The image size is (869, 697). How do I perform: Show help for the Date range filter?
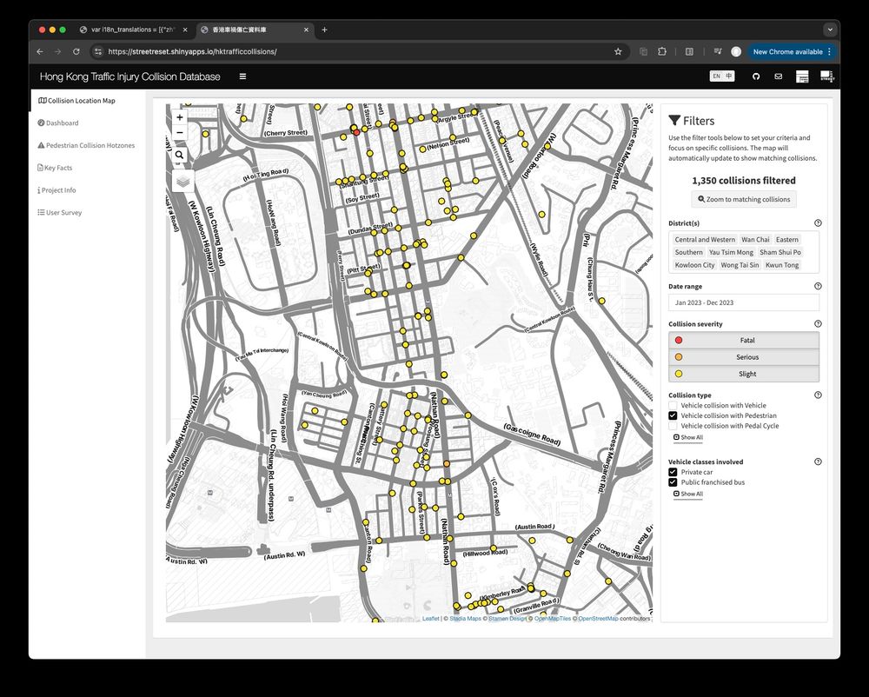[818, 287]
